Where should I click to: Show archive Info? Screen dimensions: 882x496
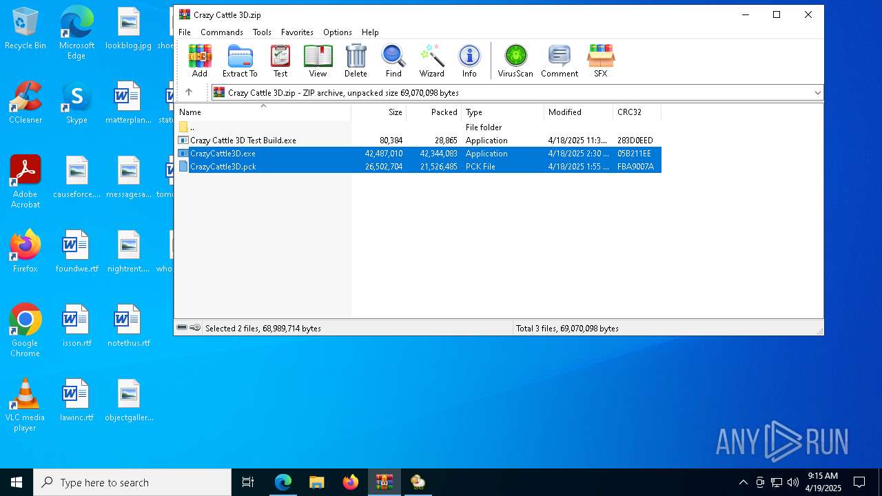pos(469,61)
